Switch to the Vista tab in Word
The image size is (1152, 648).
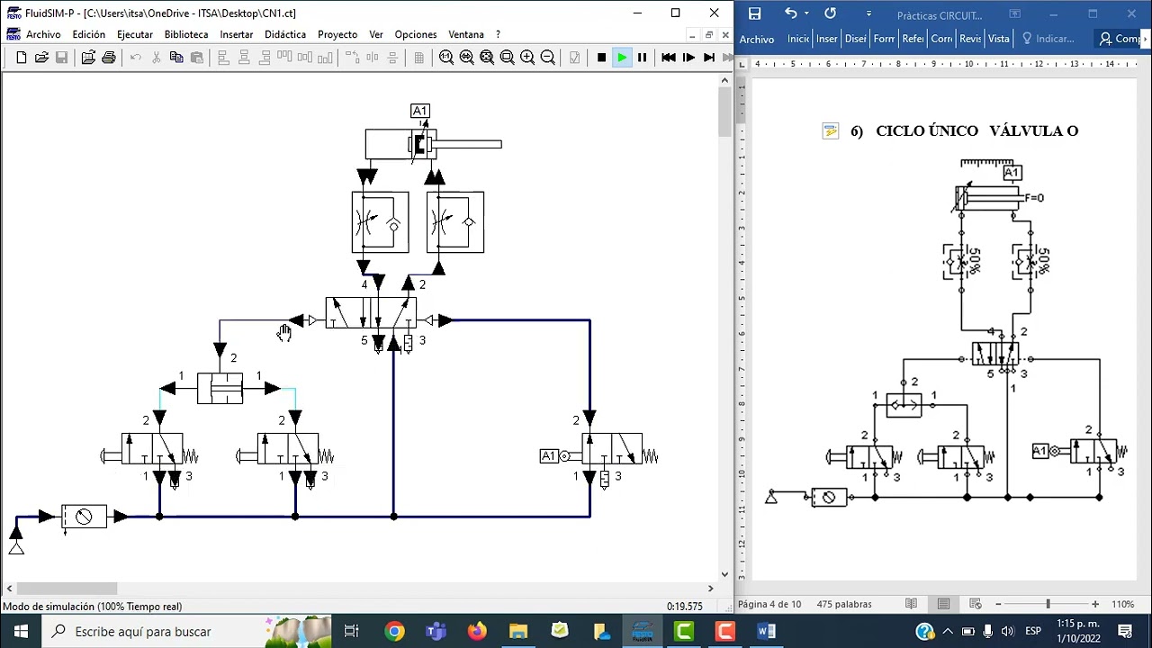click(x=999, y=39)
